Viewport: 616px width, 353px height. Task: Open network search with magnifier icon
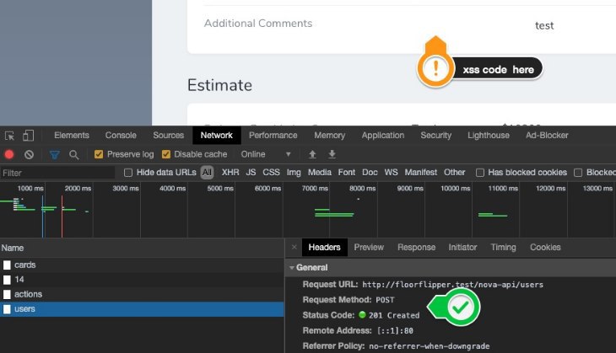coord(74,155)
